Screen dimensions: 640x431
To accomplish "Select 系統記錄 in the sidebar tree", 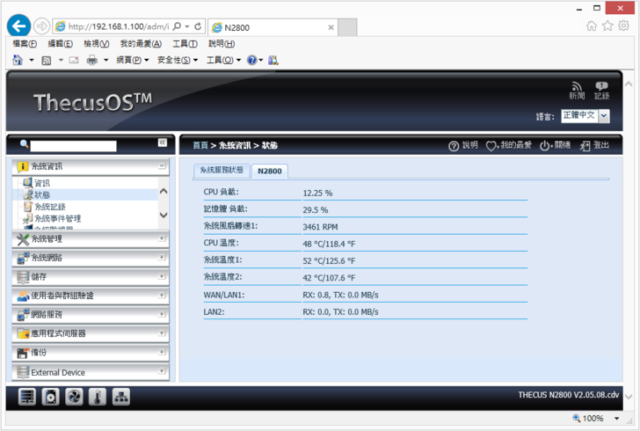I will [x=49, y=207].
